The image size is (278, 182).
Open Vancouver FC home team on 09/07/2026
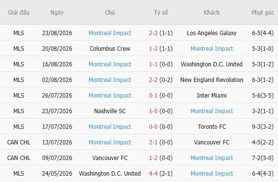point(110,158)
